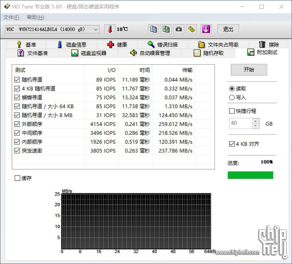Click the green progress bar
Image resolution: width=292 pixels, height=264 pixels.
click(250, 175)
